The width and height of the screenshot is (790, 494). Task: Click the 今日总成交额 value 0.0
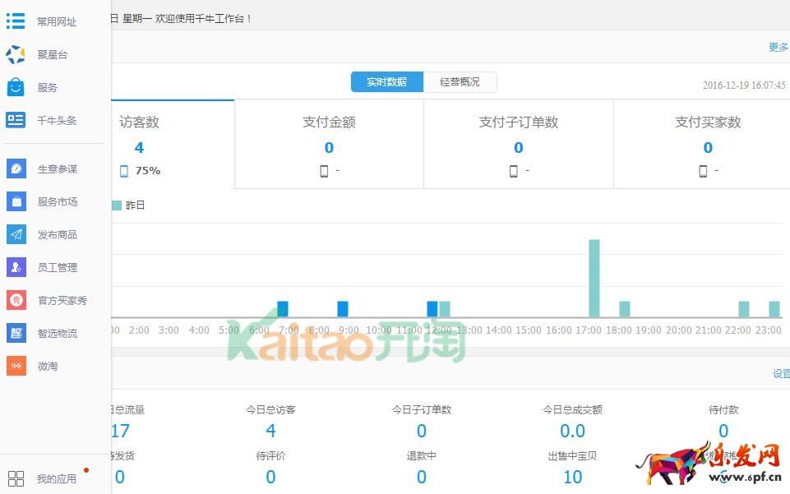(x=572, y=430)
